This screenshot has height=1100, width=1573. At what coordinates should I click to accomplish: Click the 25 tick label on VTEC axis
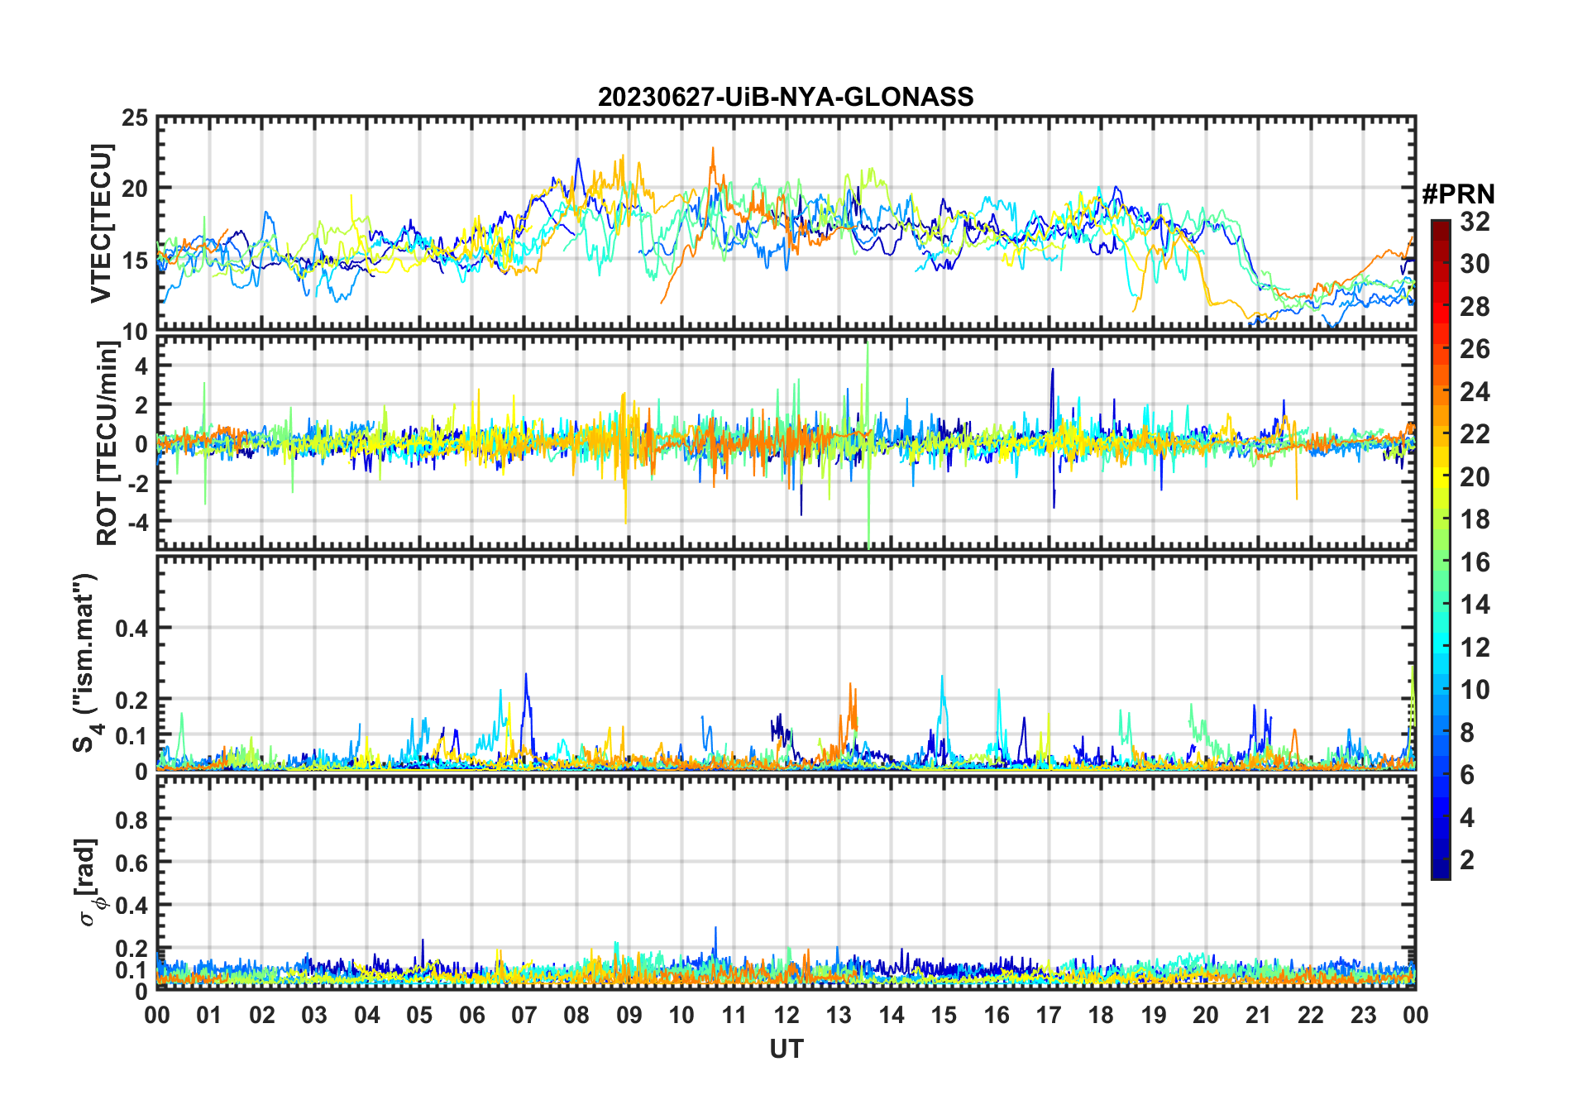click(135, 118)
